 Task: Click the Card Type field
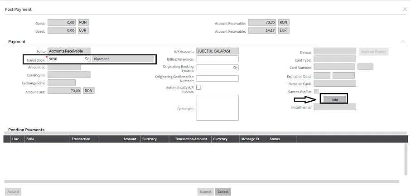[335, 59]
